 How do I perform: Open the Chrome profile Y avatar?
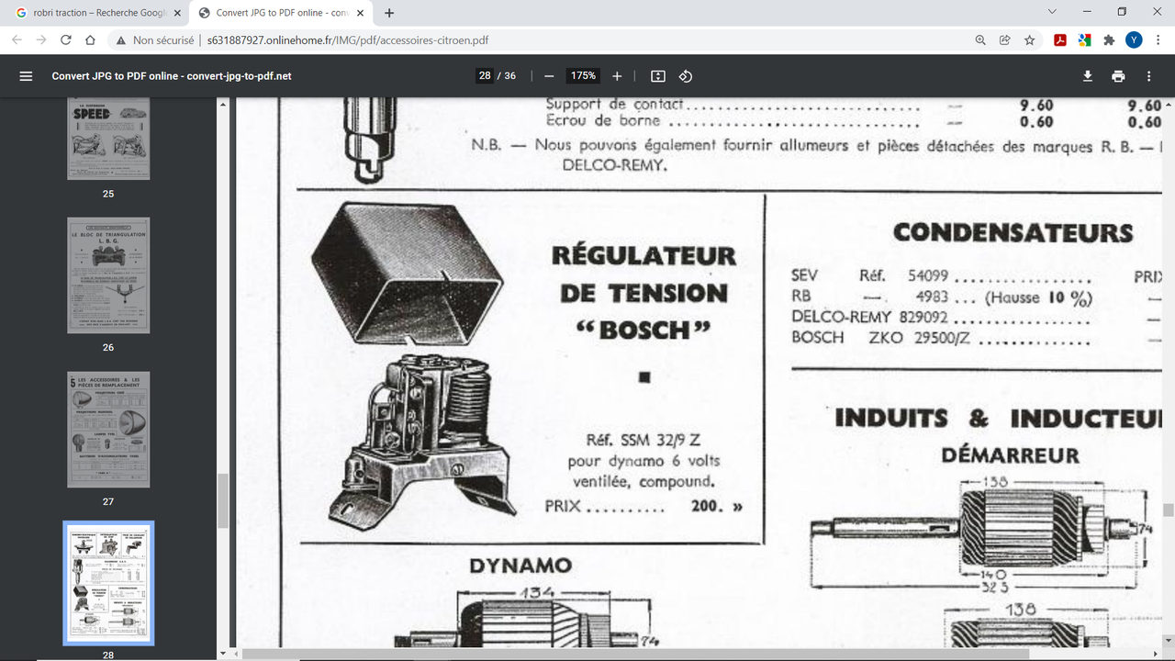click(1134, 40)
